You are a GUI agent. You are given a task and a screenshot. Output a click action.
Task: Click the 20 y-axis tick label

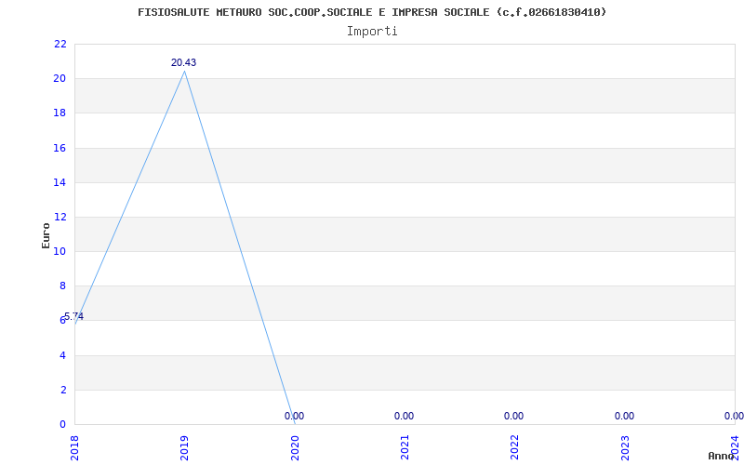[x=60, y=79]
